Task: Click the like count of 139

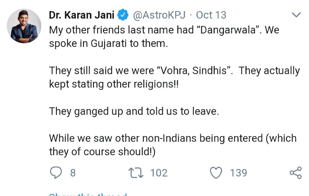Action: (238, 173)
